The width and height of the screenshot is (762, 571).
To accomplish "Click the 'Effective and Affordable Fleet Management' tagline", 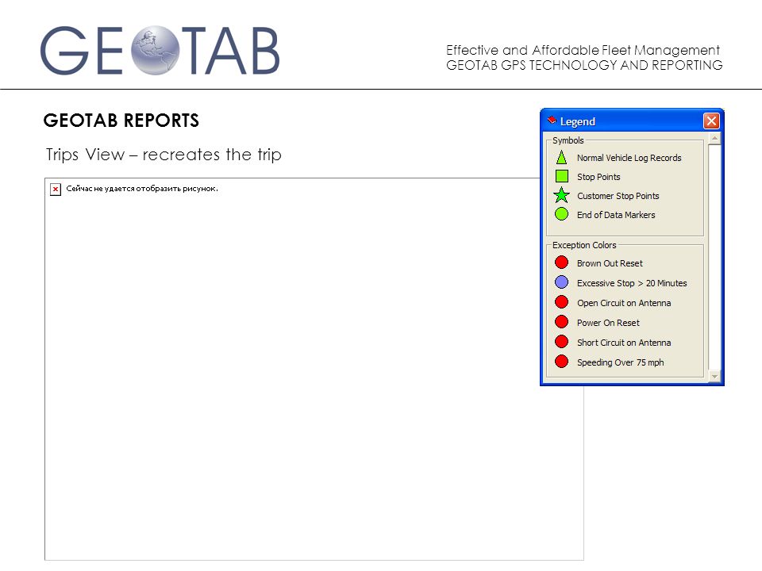I will pos(583,50).
